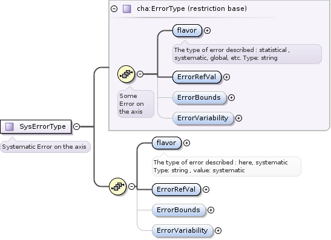
Task: Select the lower ErrorBounds element
Action: (x=179, y=210)
